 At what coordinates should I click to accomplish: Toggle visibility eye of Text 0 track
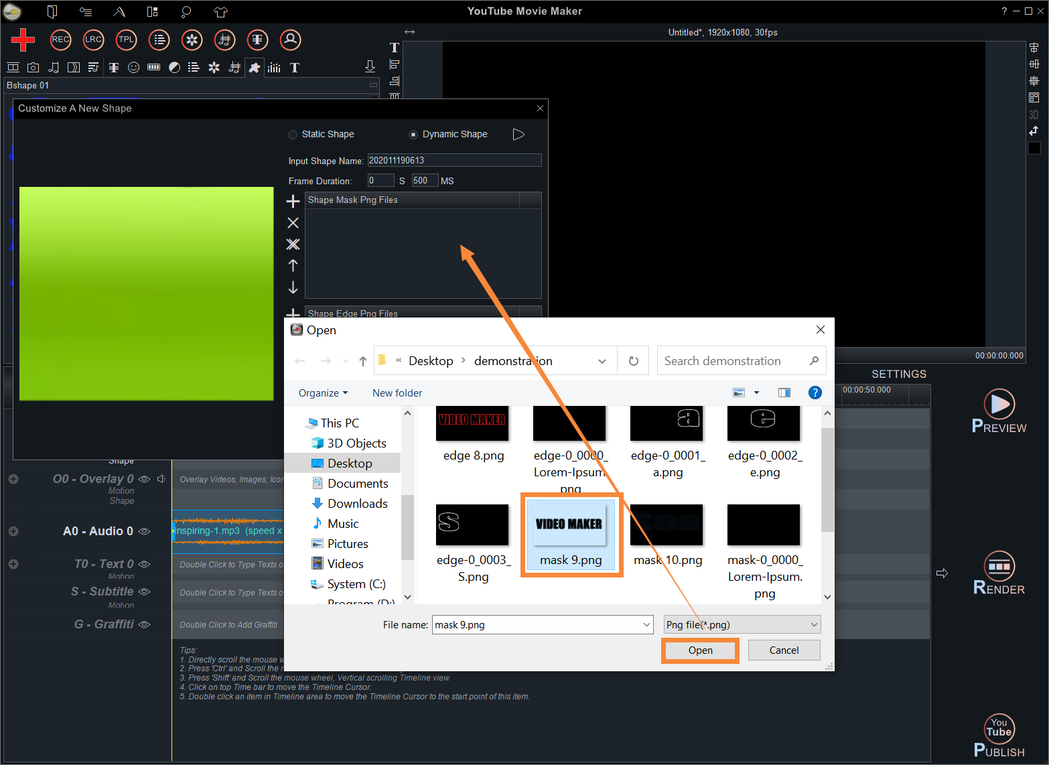click(x=144, y=564)
